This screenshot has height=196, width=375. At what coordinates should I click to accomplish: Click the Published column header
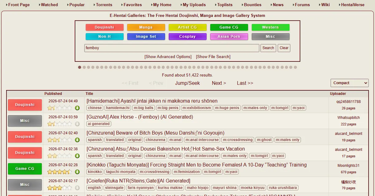(53, 94)
